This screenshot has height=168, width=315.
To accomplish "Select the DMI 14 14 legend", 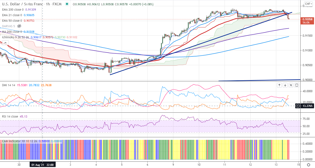I will (9, 85).
